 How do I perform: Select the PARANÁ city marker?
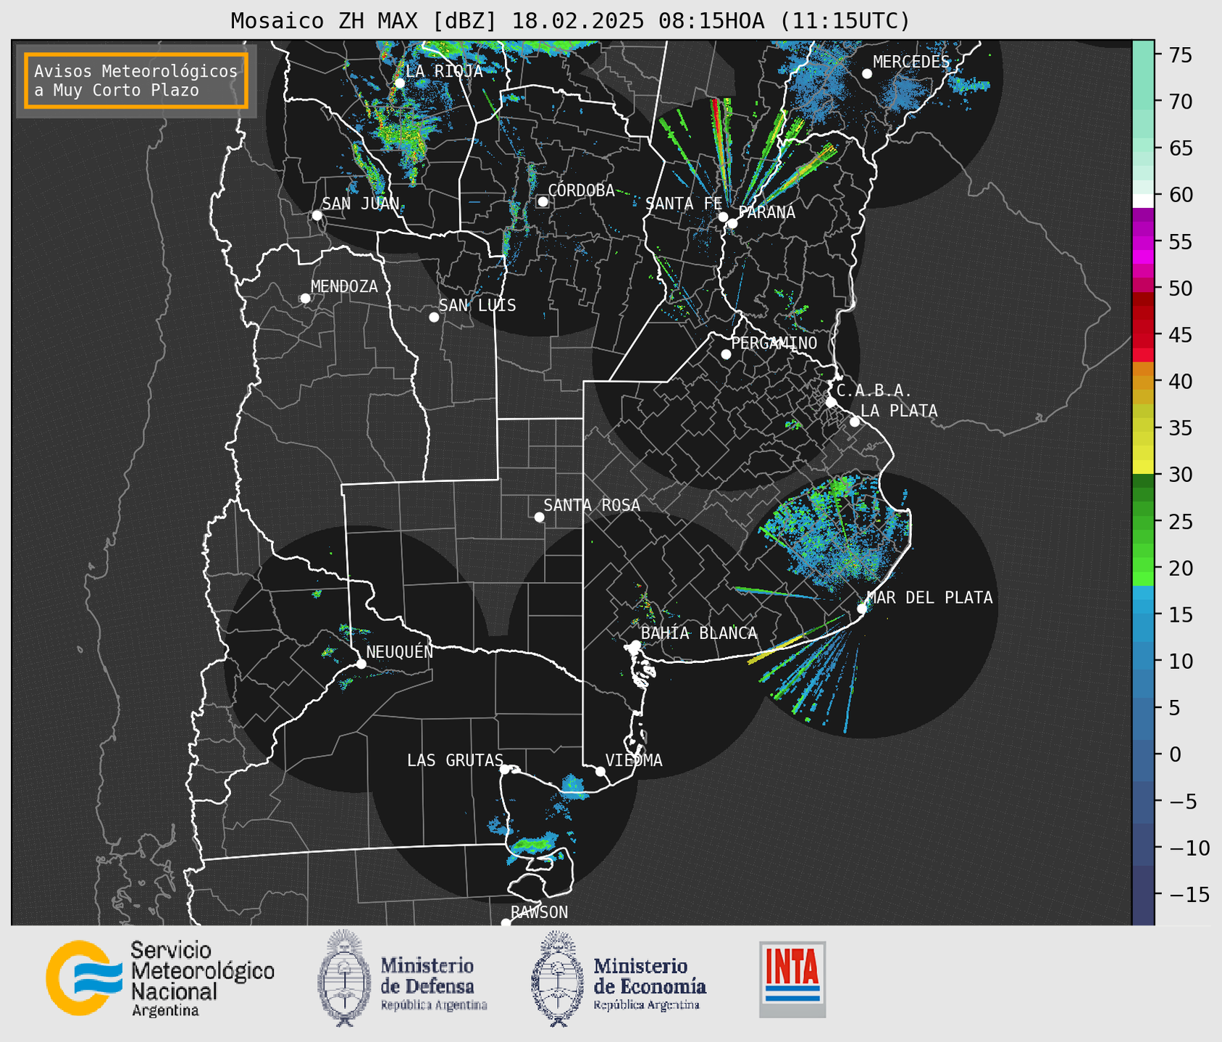point(732,223)
